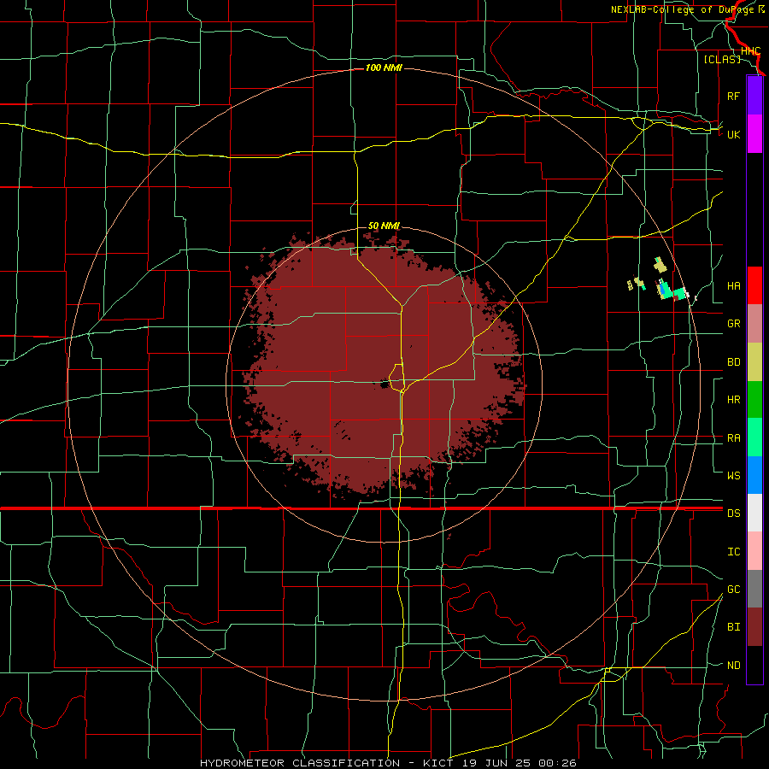
Task: Select the light pink IC legend swatch
Action: (754, 551)
